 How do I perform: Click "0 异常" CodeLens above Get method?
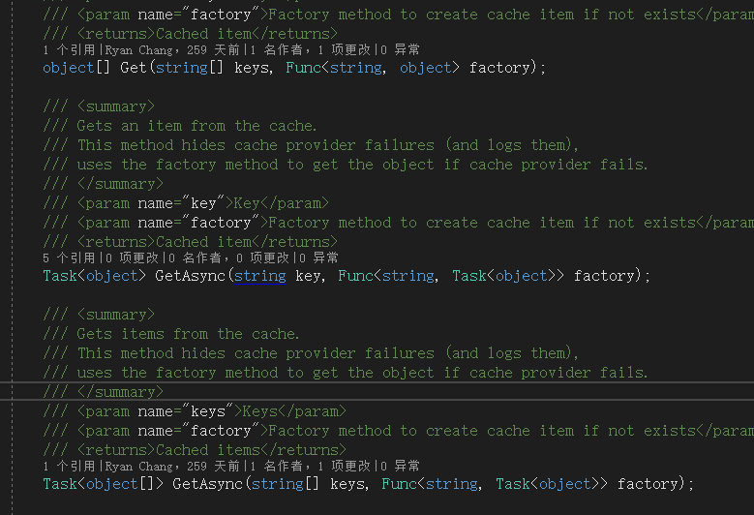(400, 50)
